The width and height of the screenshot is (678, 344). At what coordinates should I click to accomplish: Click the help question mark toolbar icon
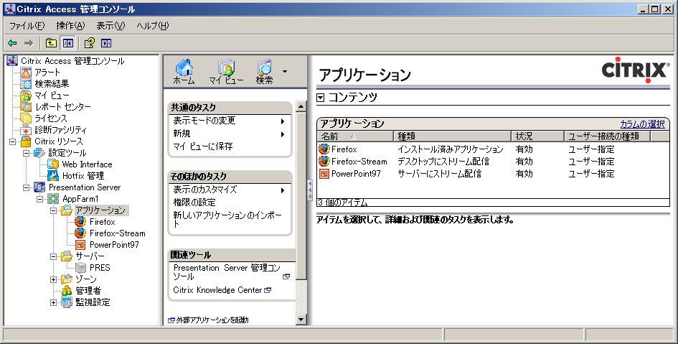[x=90, y=43]
